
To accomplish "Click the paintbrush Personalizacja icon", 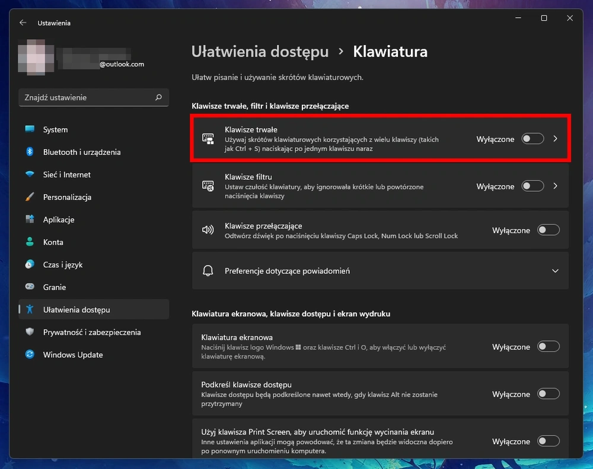I will coord(30,197).
